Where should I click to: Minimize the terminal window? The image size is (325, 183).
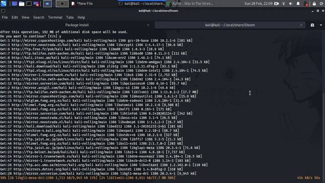313,11
